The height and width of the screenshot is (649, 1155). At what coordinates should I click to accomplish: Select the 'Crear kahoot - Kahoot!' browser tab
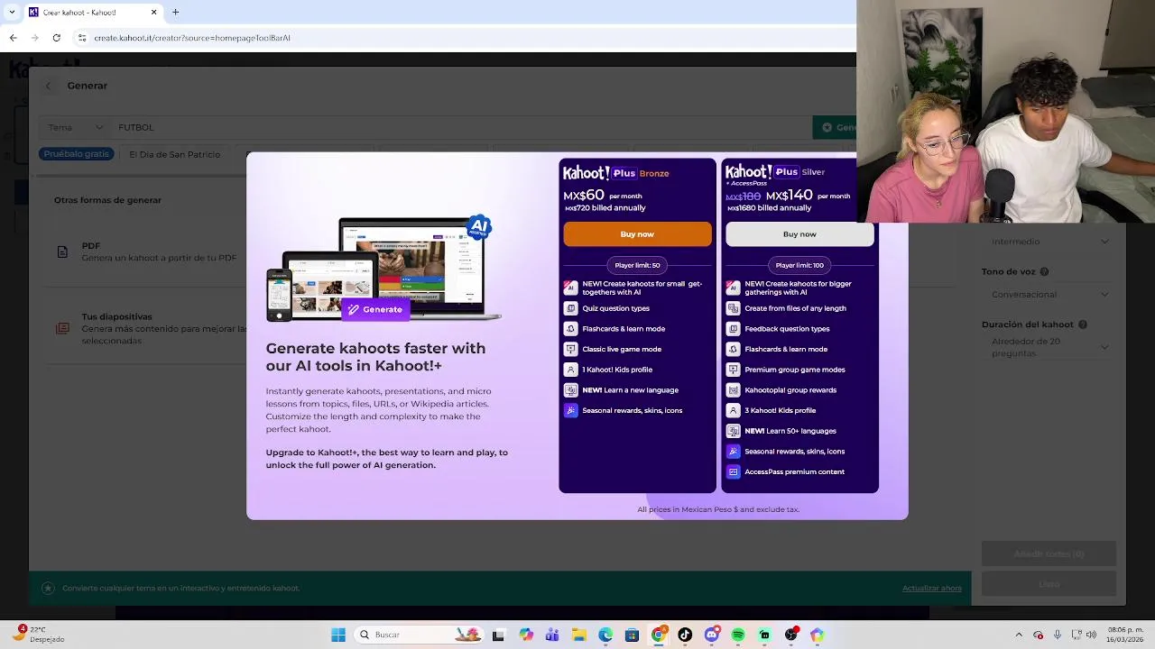93,13
